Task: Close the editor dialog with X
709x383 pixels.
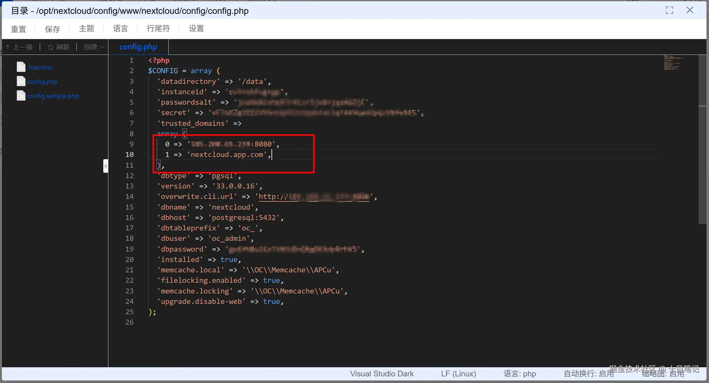Action: click(x=690, y=10)
